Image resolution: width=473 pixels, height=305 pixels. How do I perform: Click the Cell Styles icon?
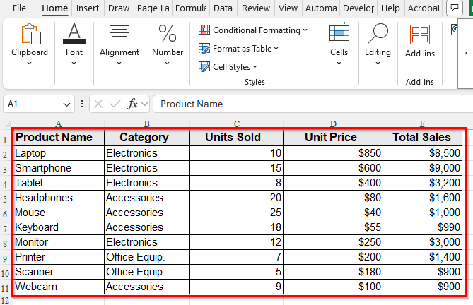coord(204,67)
